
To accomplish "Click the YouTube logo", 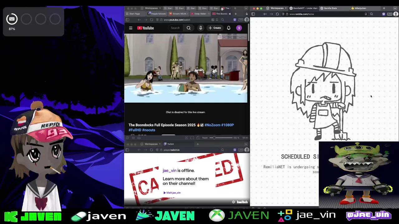I will click(146, 28).
